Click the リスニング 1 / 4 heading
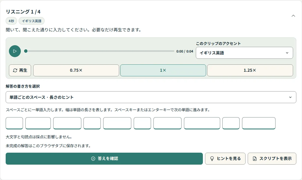The width and height of the screenshot is (302, 180). coord(23,12)
